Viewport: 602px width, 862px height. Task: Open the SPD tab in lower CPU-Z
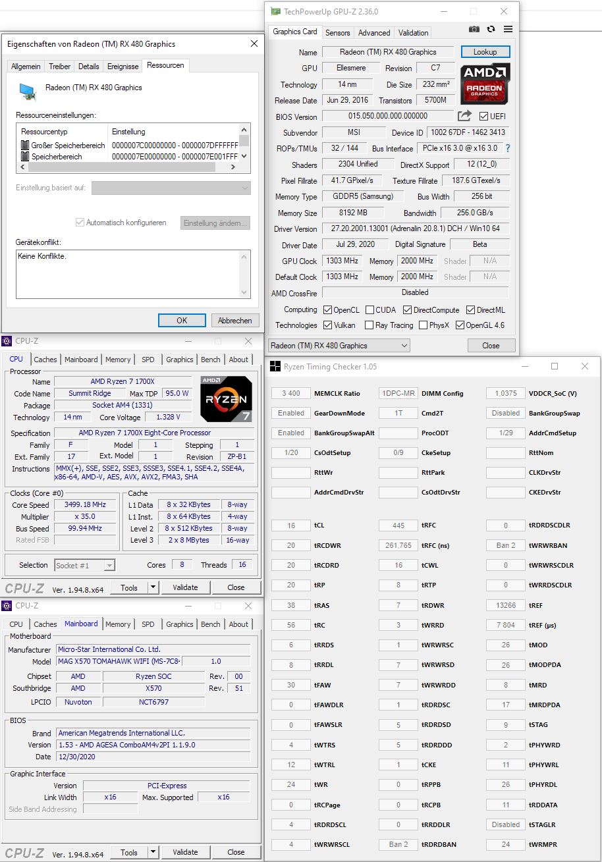tap(148, 624)
